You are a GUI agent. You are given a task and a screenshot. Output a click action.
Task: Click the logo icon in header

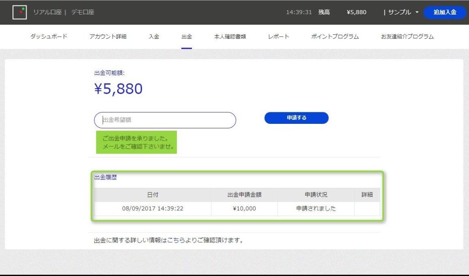19,12
